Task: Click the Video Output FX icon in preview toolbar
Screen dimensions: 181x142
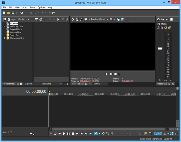Action: point(81,19)
